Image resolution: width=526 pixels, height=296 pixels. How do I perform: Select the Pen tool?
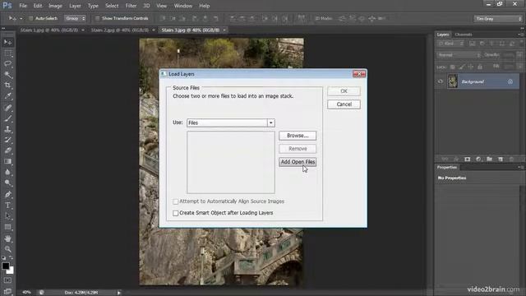[7, 194]
